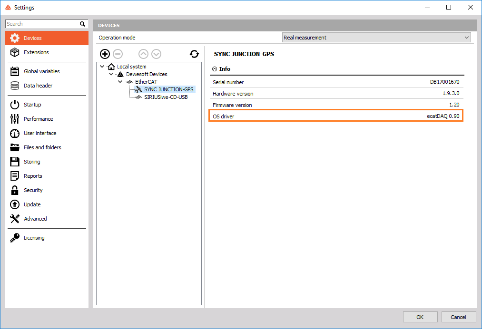Click the Update arrow circle icon

14,204
